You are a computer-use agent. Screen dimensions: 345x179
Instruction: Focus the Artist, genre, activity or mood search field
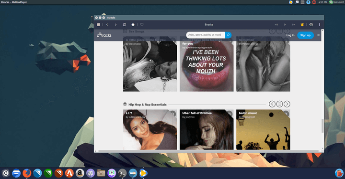point(206,35)
